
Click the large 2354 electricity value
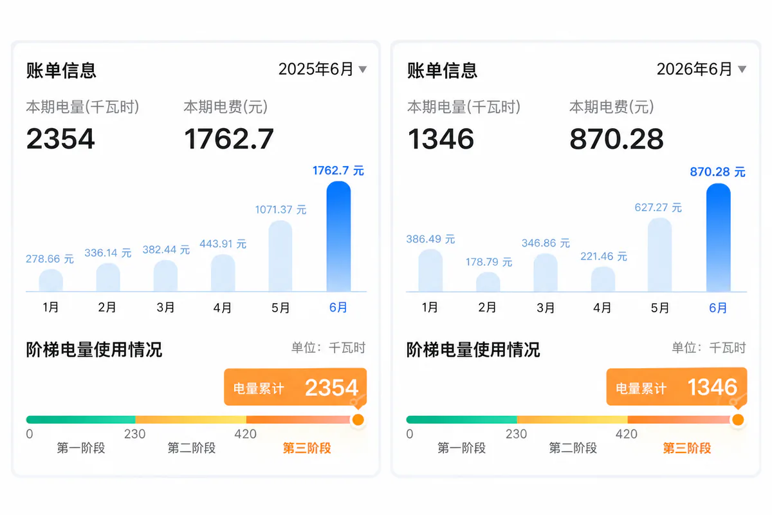tap(60, 138)
